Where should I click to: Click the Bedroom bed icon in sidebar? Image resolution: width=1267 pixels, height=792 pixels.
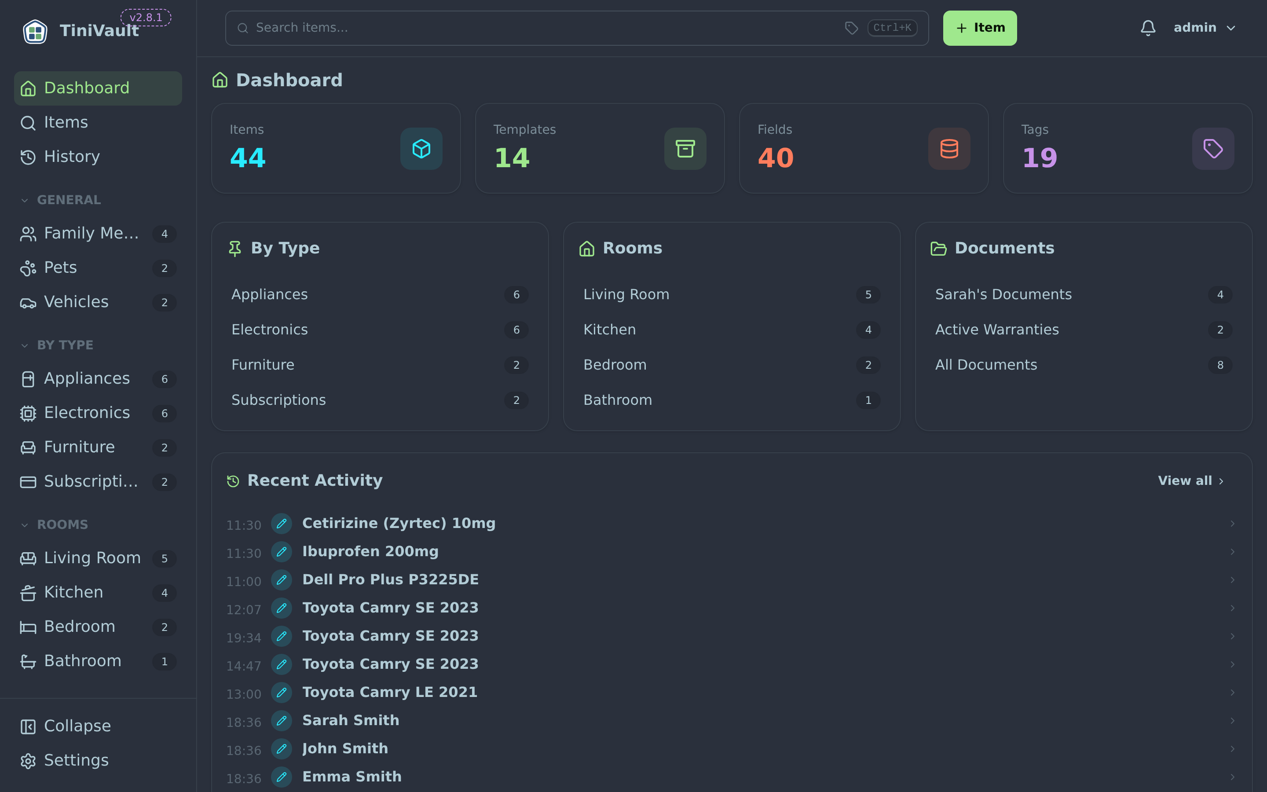point(28,627)
